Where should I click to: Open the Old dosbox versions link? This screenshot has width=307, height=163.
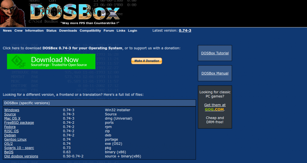[x=21, y=156]
